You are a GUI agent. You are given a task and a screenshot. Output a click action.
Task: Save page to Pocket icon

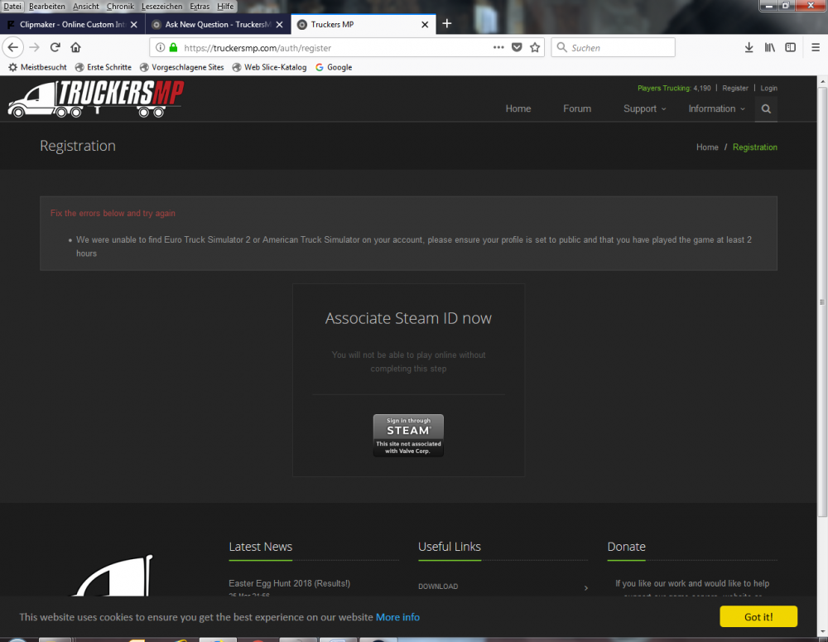tap(517, 47)
